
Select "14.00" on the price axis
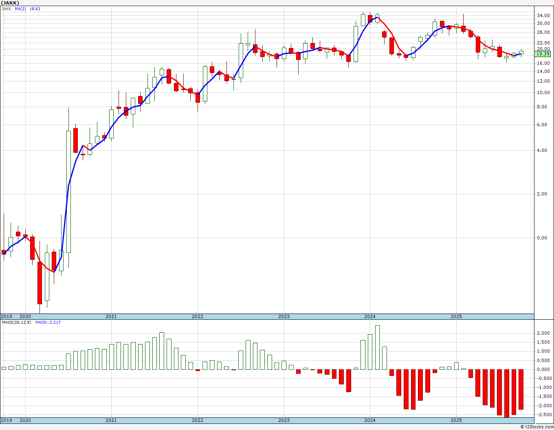543,71
